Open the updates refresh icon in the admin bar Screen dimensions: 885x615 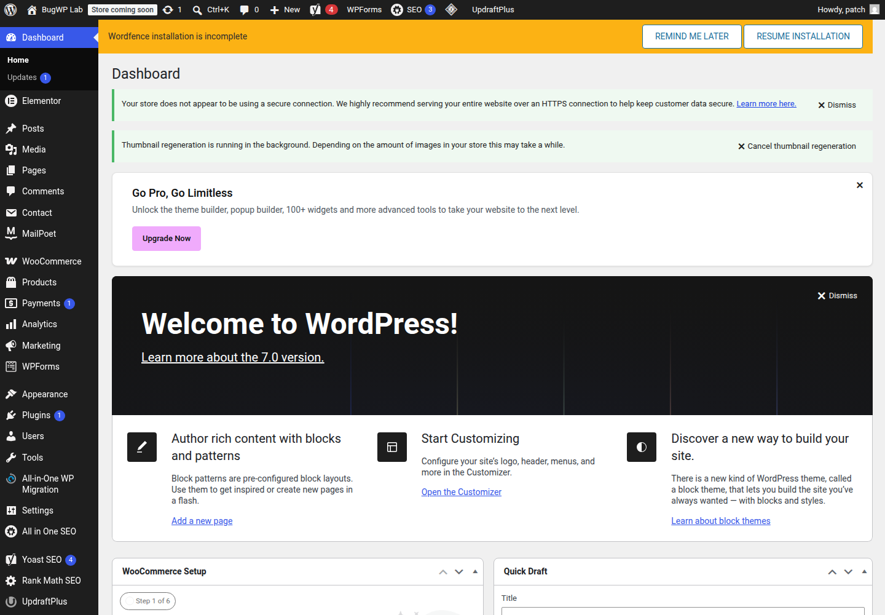coord(168,9)
